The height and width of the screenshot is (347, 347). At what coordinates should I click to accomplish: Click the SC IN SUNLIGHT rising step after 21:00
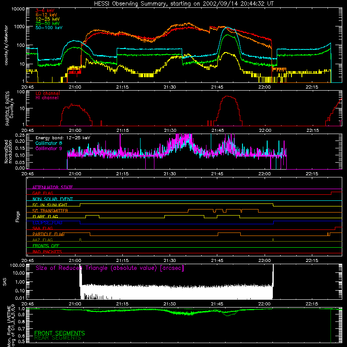80,205
